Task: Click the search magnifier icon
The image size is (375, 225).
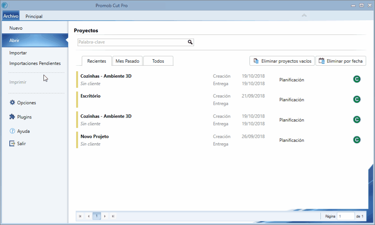Action: tap(190, 42)
